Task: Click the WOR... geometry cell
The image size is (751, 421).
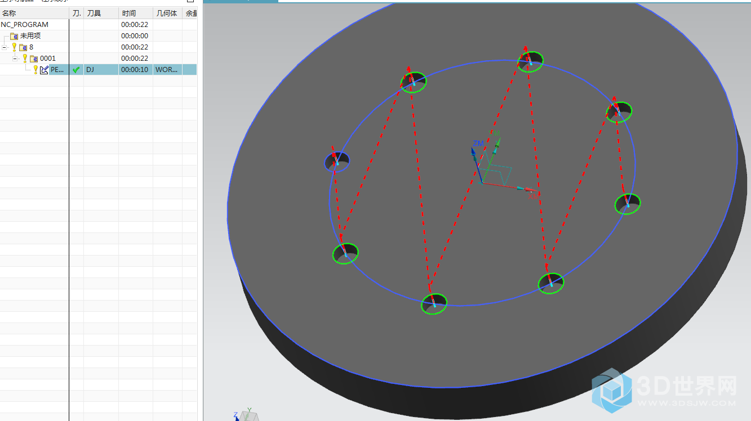Action: click(x=167, y=70)
